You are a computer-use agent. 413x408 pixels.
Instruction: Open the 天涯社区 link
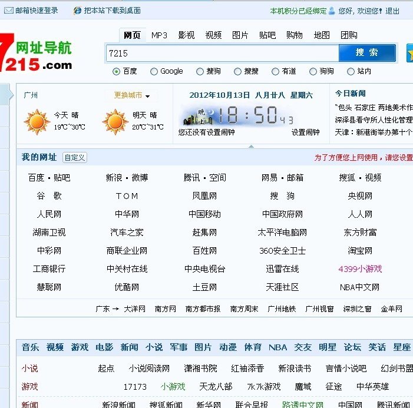[x=282, y=287]
